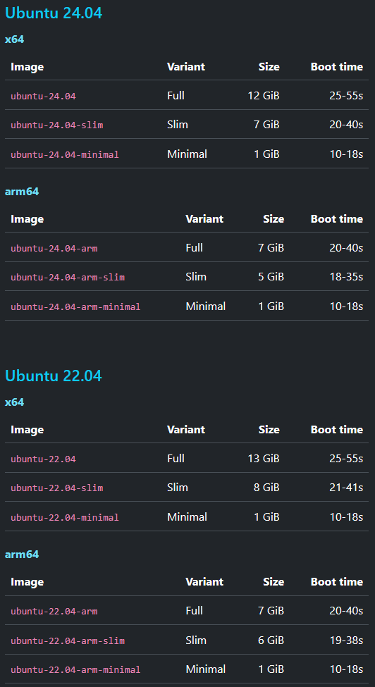Select 7 GiB in the ubuntu-22.04-arm Full row

[271, 610]
